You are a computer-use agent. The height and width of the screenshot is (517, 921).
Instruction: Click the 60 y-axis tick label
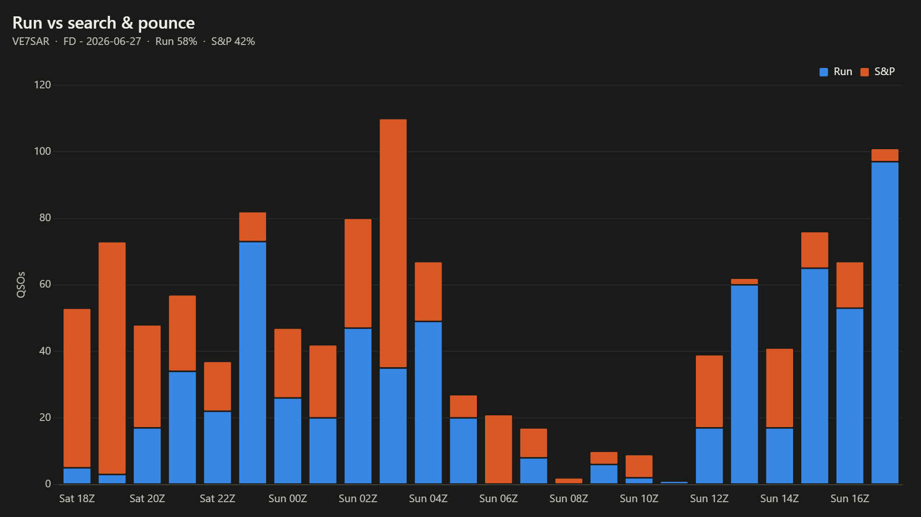[x=45, y=284]
